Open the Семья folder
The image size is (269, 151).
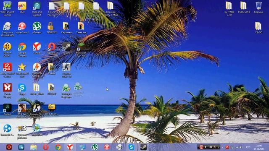51,69
